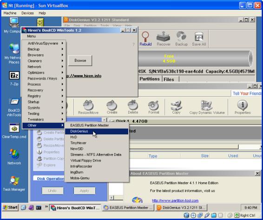Open ClearTemp.cmd desktop icon
263x220 pixels.
tap(14, 131)
